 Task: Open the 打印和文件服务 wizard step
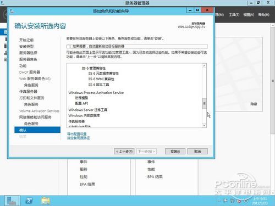pos(31,98)
